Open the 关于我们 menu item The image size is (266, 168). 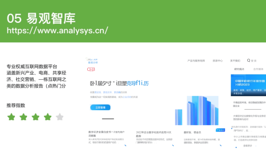[x=235, y=61]
